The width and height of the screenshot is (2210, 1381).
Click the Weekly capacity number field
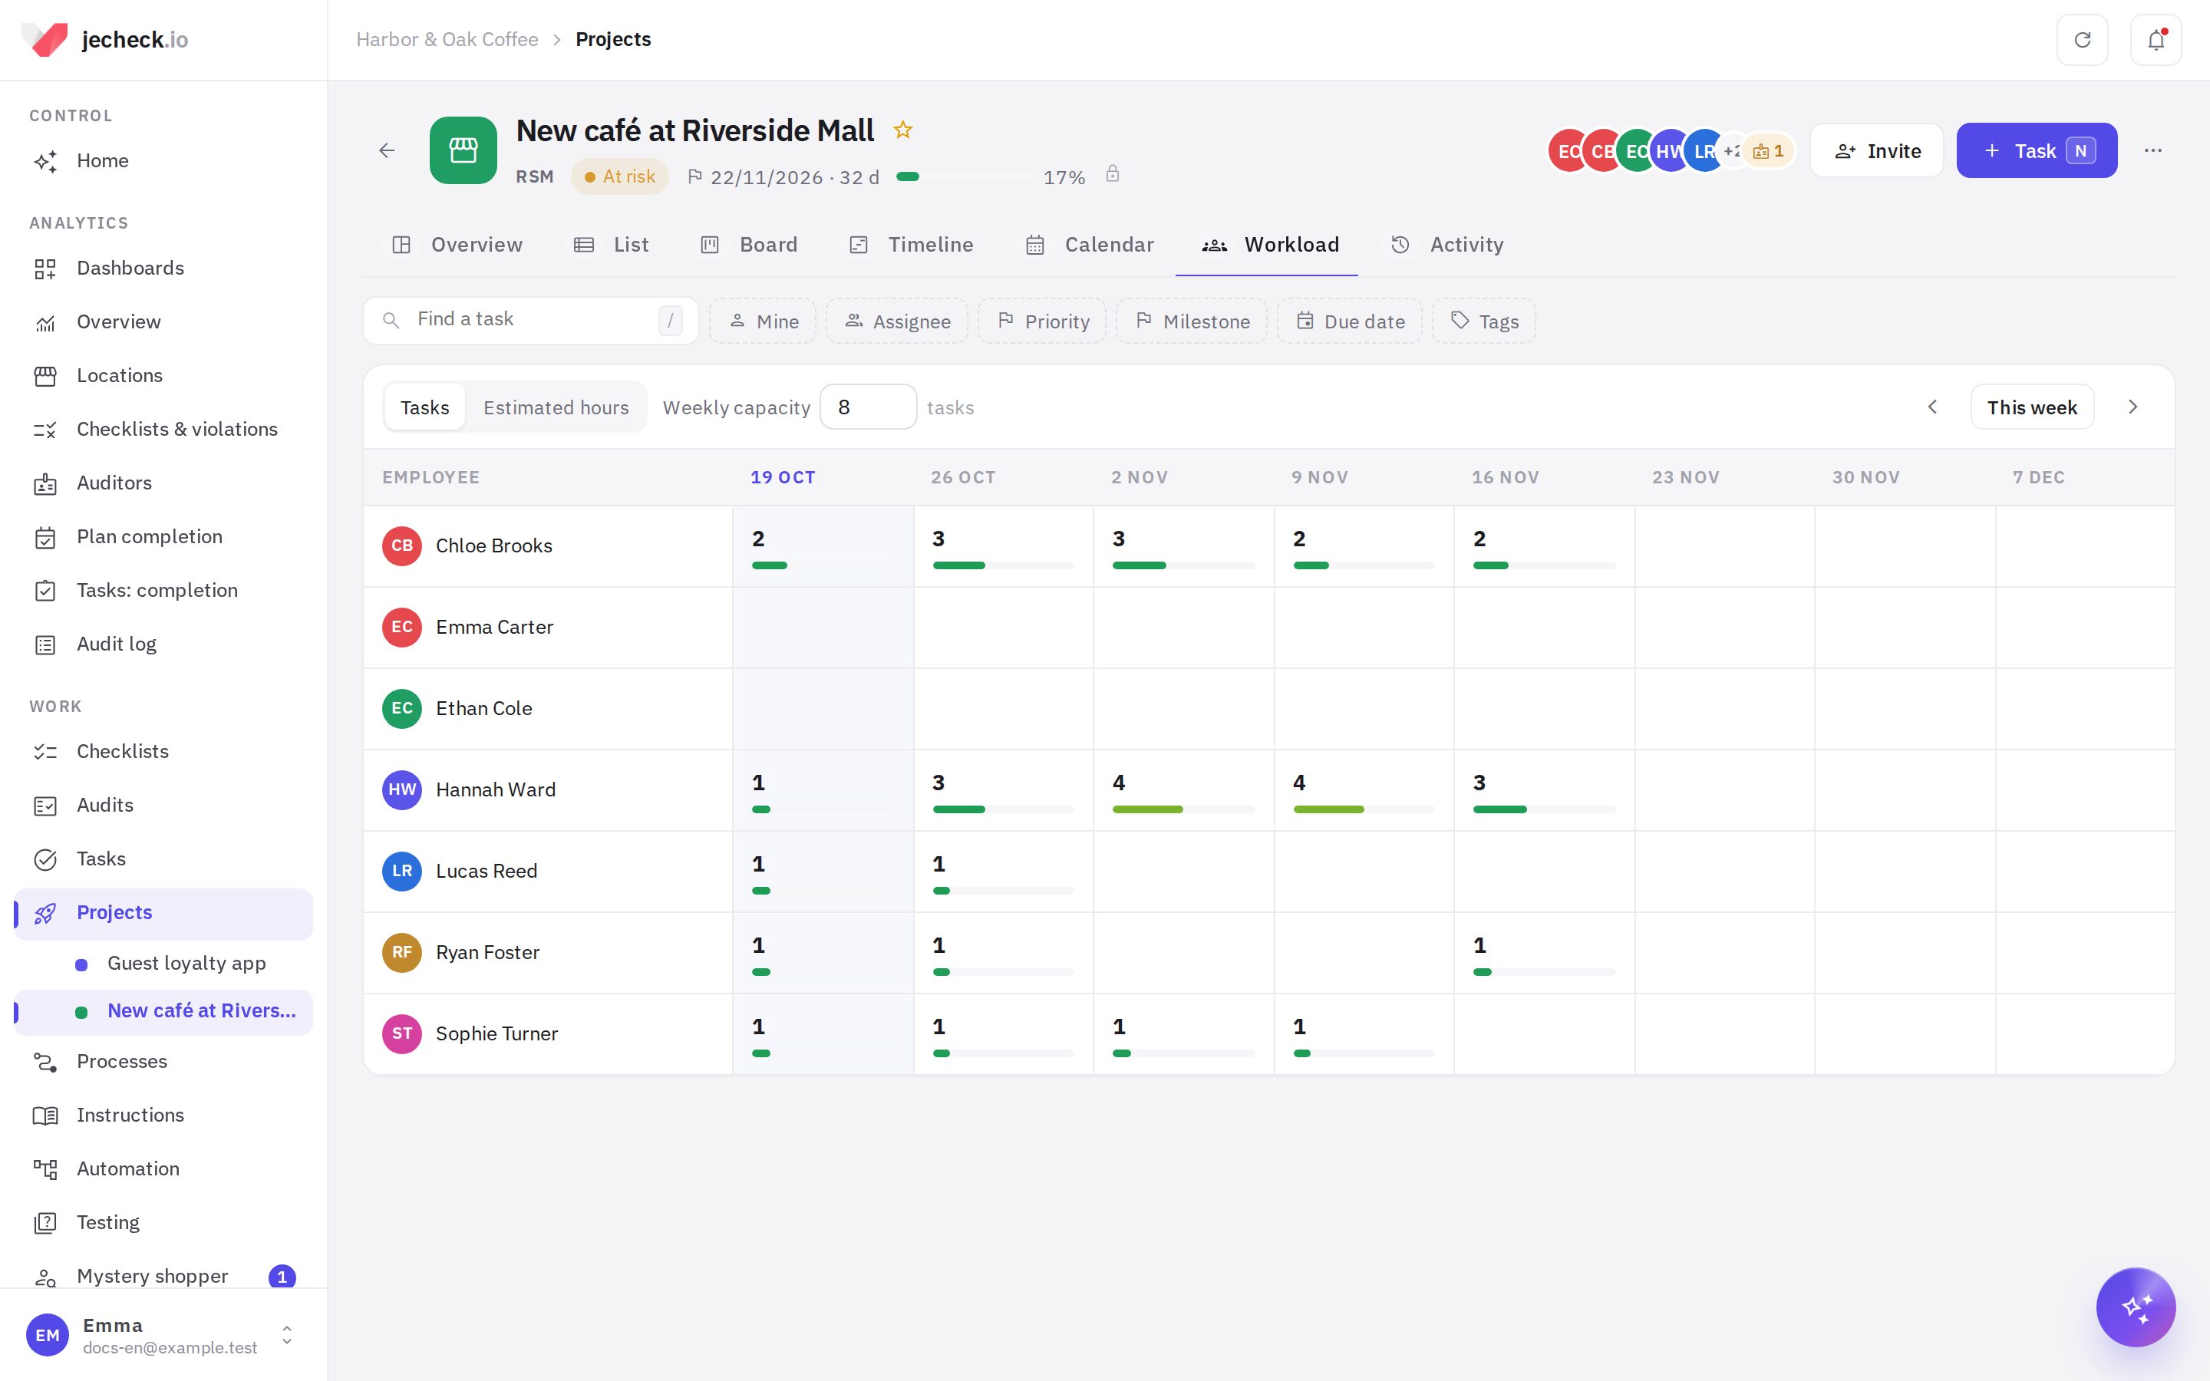click(x=868, y=407)
